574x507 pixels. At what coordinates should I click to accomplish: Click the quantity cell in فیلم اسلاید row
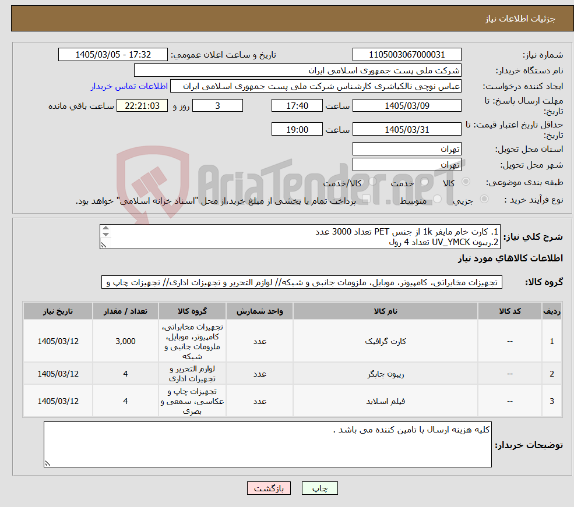coord(125,401)
